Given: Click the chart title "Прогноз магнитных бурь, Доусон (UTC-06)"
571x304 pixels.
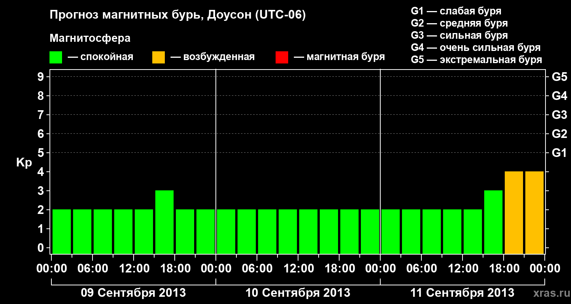Looking at the screenshot, I should point(178,16).
